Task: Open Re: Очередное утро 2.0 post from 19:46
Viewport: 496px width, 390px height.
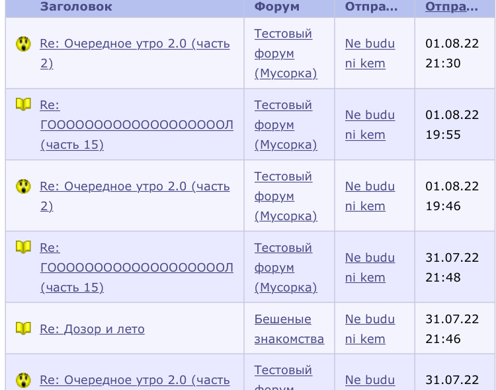Action: [x=135, y=196]
